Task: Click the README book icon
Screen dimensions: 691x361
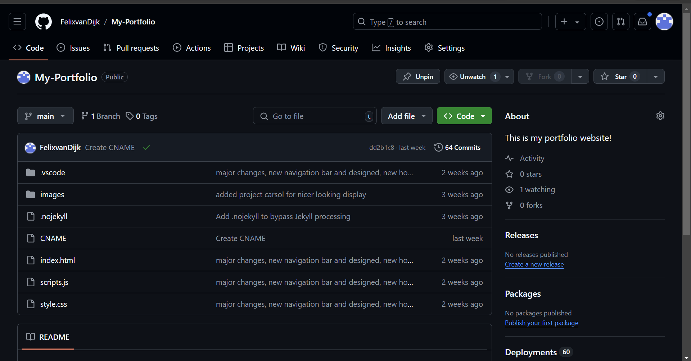Action: coord(31,337)
